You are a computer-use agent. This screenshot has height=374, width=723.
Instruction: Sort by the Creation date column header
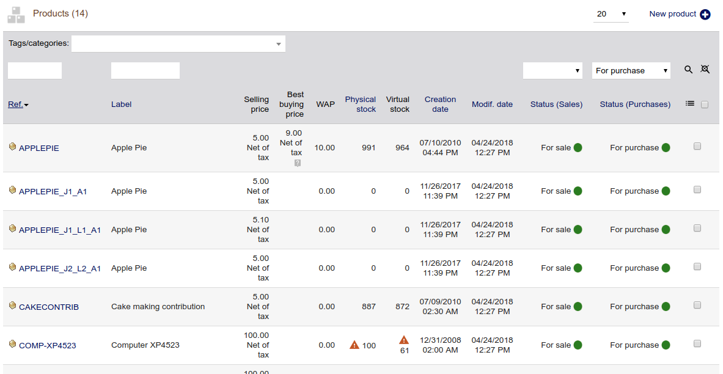[440, 104]
